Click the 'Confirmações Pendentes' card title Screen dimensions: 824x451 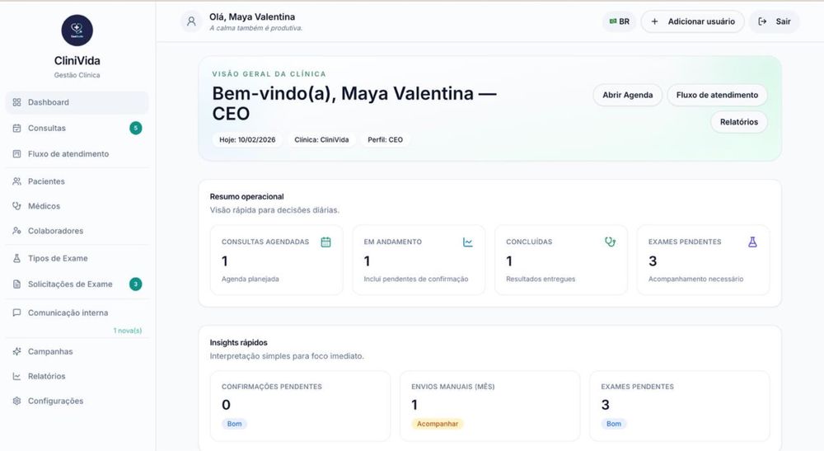click(272, 387)
